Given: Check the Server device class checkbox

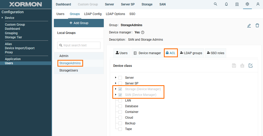Looking at the screenshot, I should (120, 78).
